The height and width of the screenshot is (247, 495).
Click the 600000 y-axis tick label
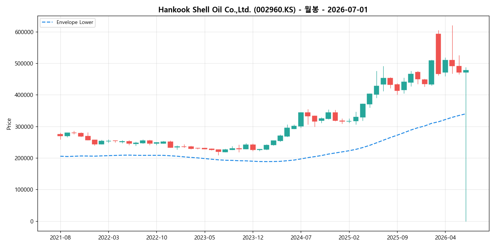tap(25, 32)
